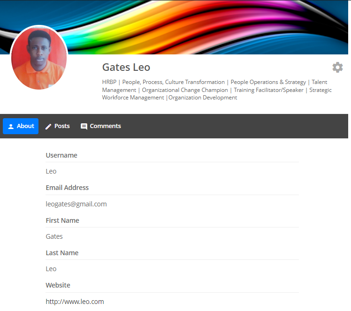Open the Comments tab

coord(101,126)
